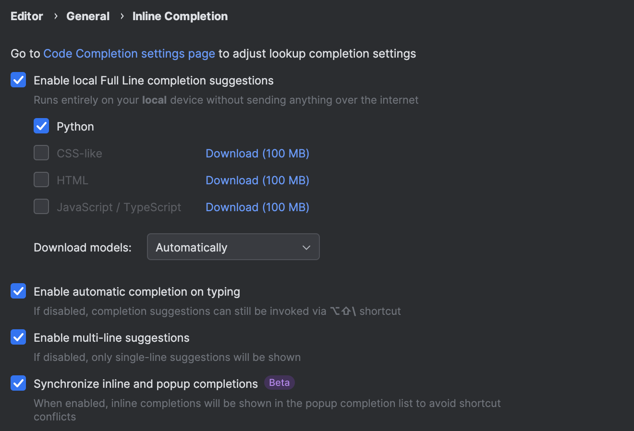Click the Python checkbox checkmark icon
This screenshot has height=431, width=634.
41,126
